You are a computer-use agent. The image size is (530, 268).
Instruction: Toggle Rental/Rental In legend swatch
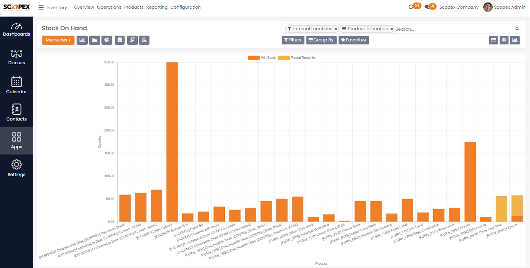(x=284, y=58)
